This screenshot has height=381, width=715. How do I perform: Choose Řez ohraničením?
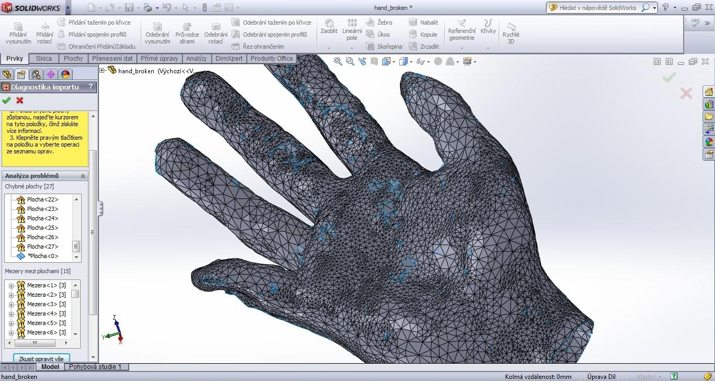tap(258, 47)
